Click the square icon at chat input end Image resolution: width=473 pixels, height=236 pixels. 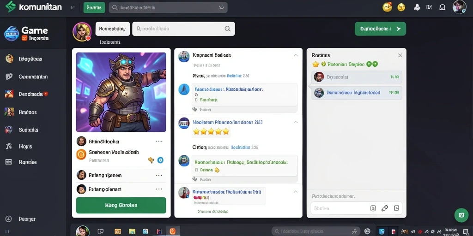pos(396,208)
